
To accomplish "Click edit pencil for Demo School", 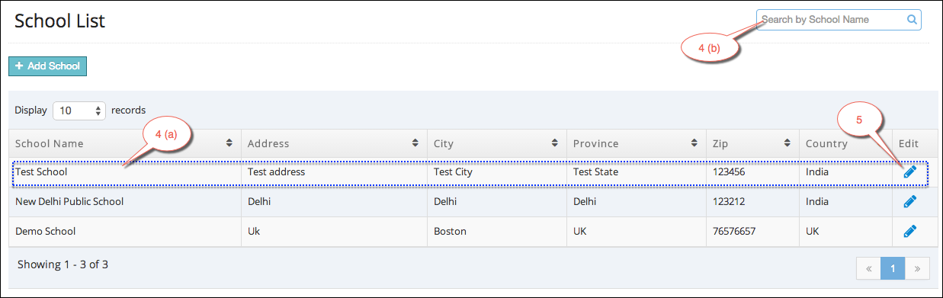I will [909, 231].
